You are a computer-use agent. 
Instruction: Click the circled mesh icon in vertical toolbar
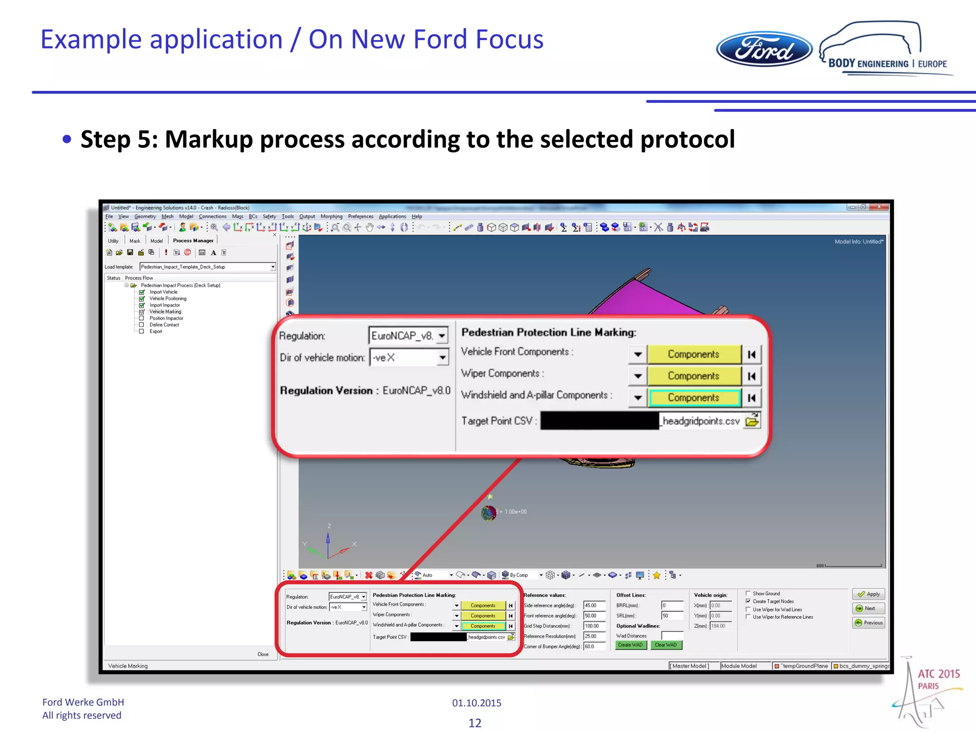pyautogui.click(x=290, y=303)
